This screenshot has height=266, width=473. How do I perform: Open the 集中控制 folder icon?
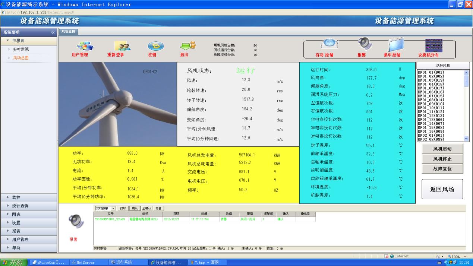tap(396, 44)
